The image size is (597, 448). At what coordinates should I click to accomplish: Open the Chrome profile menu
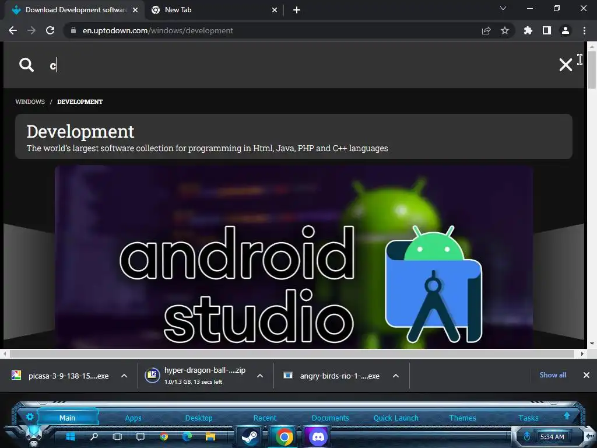coord(566,30)
